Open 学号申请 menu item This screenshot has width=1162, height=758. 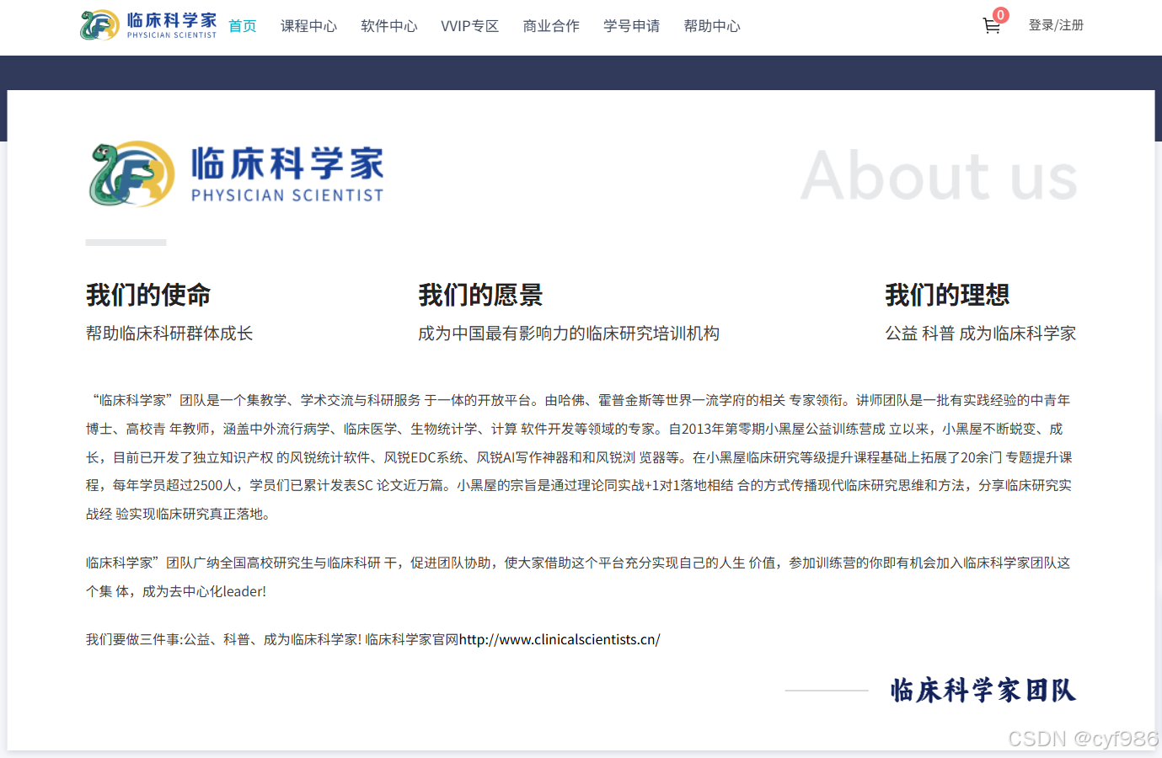[x=632, y=26]
